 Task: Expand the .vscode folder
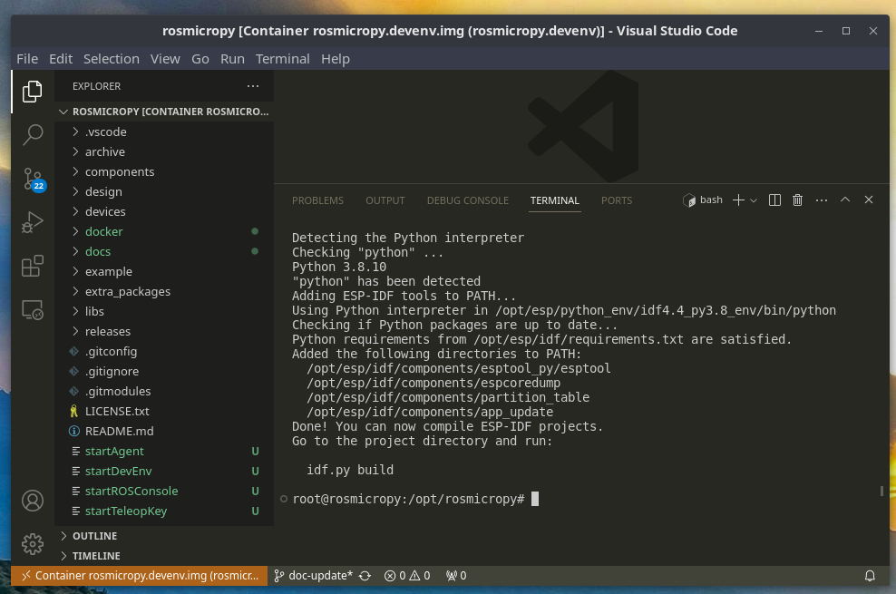164,131
